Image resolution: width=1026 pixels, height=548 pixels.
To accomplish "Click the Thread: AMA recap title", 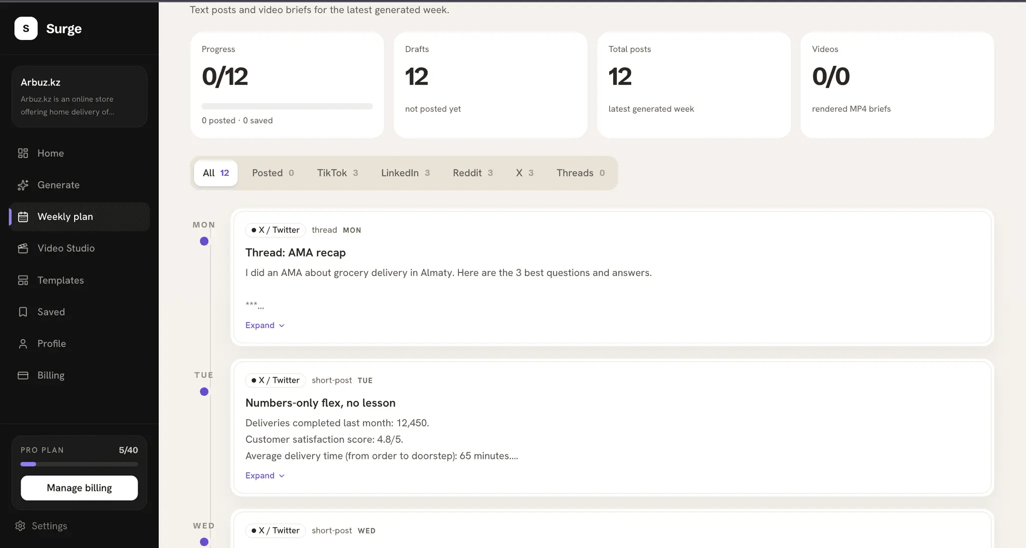I will point(296,252).
